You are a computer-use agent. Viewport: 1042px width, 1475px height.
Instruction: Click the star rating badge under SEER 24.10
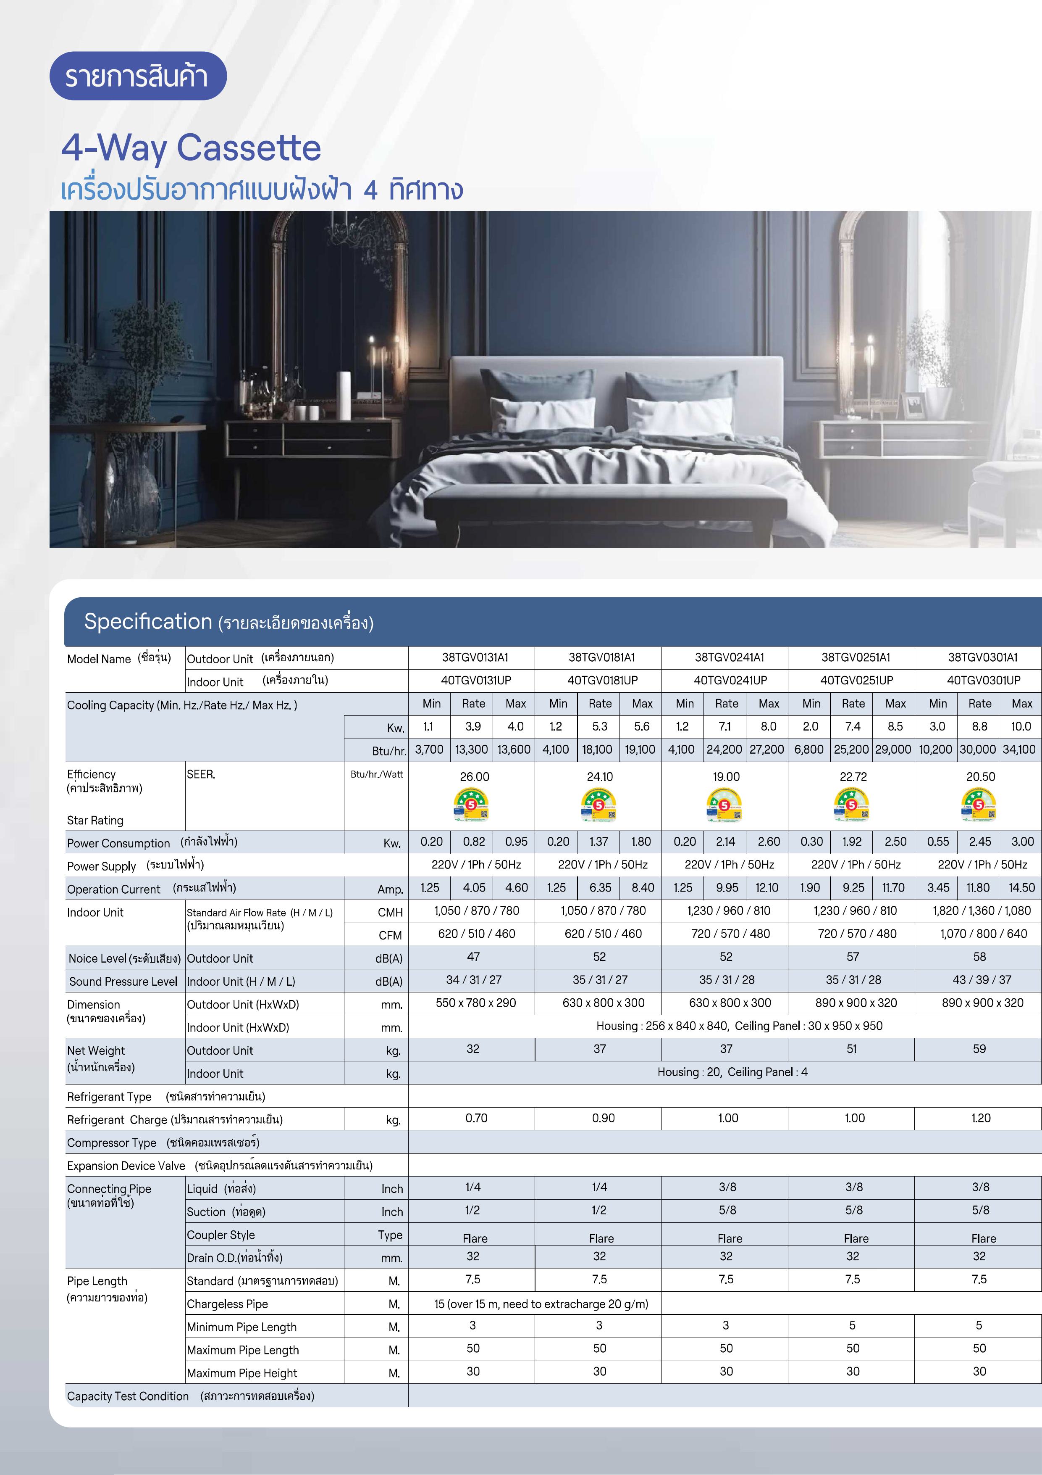(x=598, y=806)
